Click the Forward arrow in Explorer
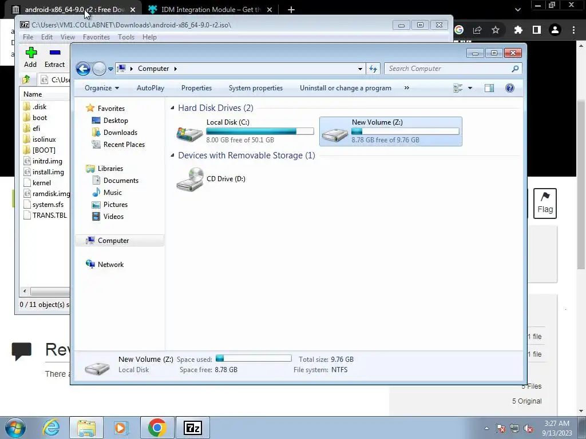Image resolution: width=586 pixels, height=439 pixels. pyautogui.click(x=99, y=69)
